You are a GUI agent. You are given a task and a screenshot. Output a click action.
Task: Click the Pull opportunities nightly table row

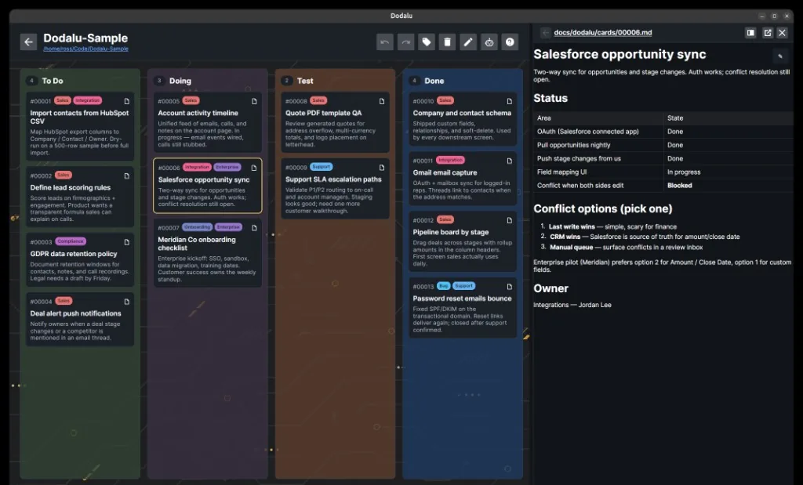663,145
